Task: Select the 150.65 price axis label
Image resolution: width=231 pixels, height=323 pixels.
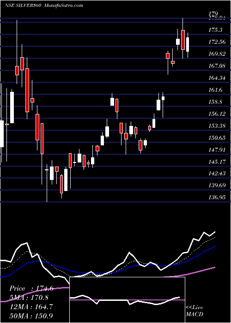Action: (217, 138)
